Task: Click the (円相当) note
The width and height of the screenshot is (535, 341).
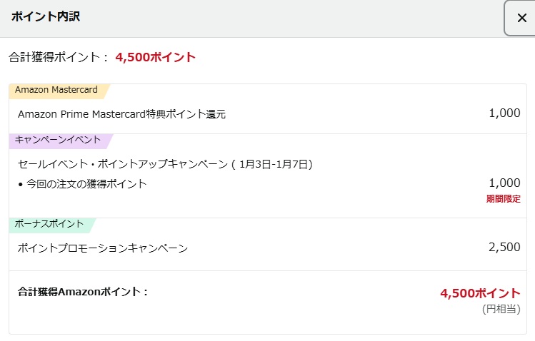Action: click(x=501, y=309)
